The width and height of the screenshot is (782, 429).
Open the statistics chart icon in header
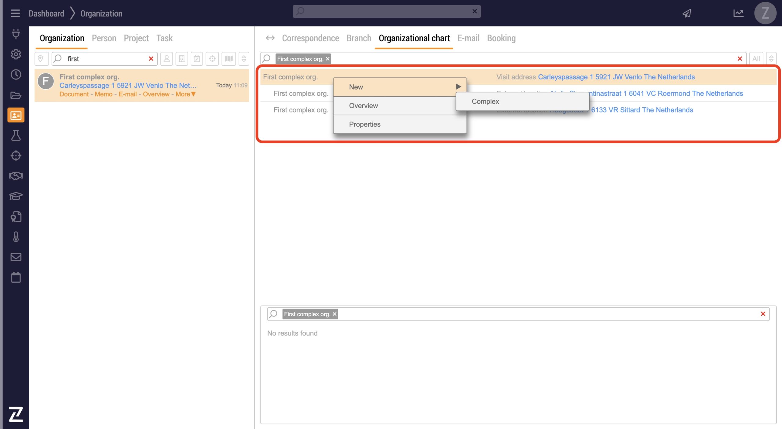(738, 13)
